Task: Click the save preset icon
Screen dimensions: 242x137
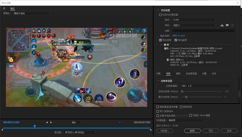Action: [x=222, y=25]
